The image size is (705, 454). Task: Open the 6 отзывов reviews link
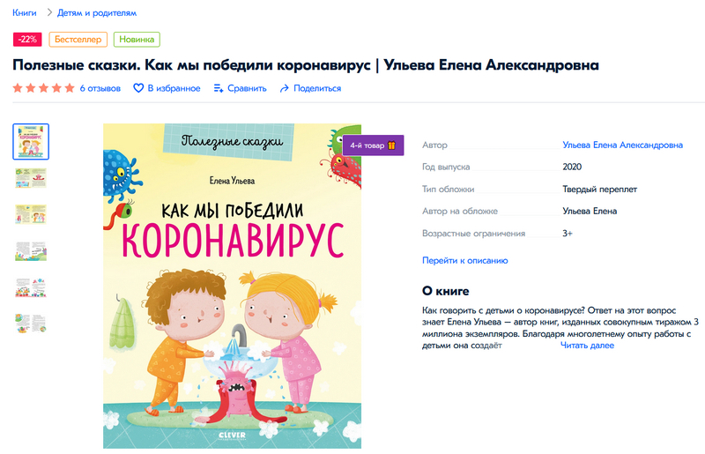tap(100, 88)
